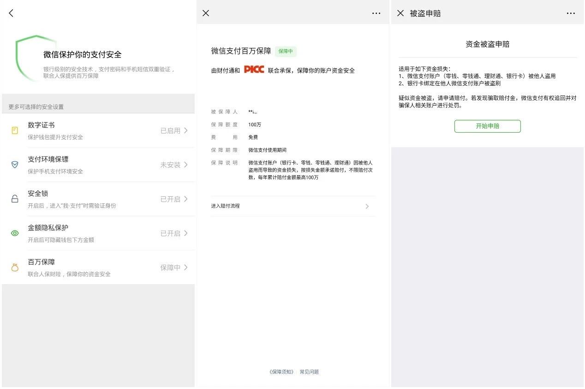Viewport: 585px width, 389px height.
Task: Open 进入赔付流程 via its chevron
Action: click(367, 206)
